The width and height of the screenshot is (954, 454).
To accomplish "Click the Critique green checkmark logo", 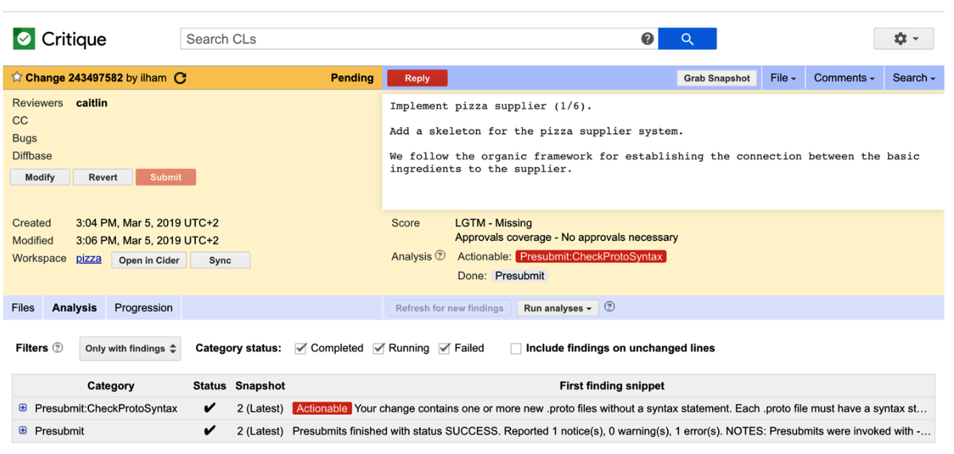I will pos(24,39).
